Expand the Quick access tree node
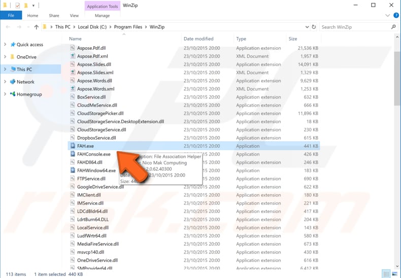This screenshot has height=278, width=401. tap(5, 45)
